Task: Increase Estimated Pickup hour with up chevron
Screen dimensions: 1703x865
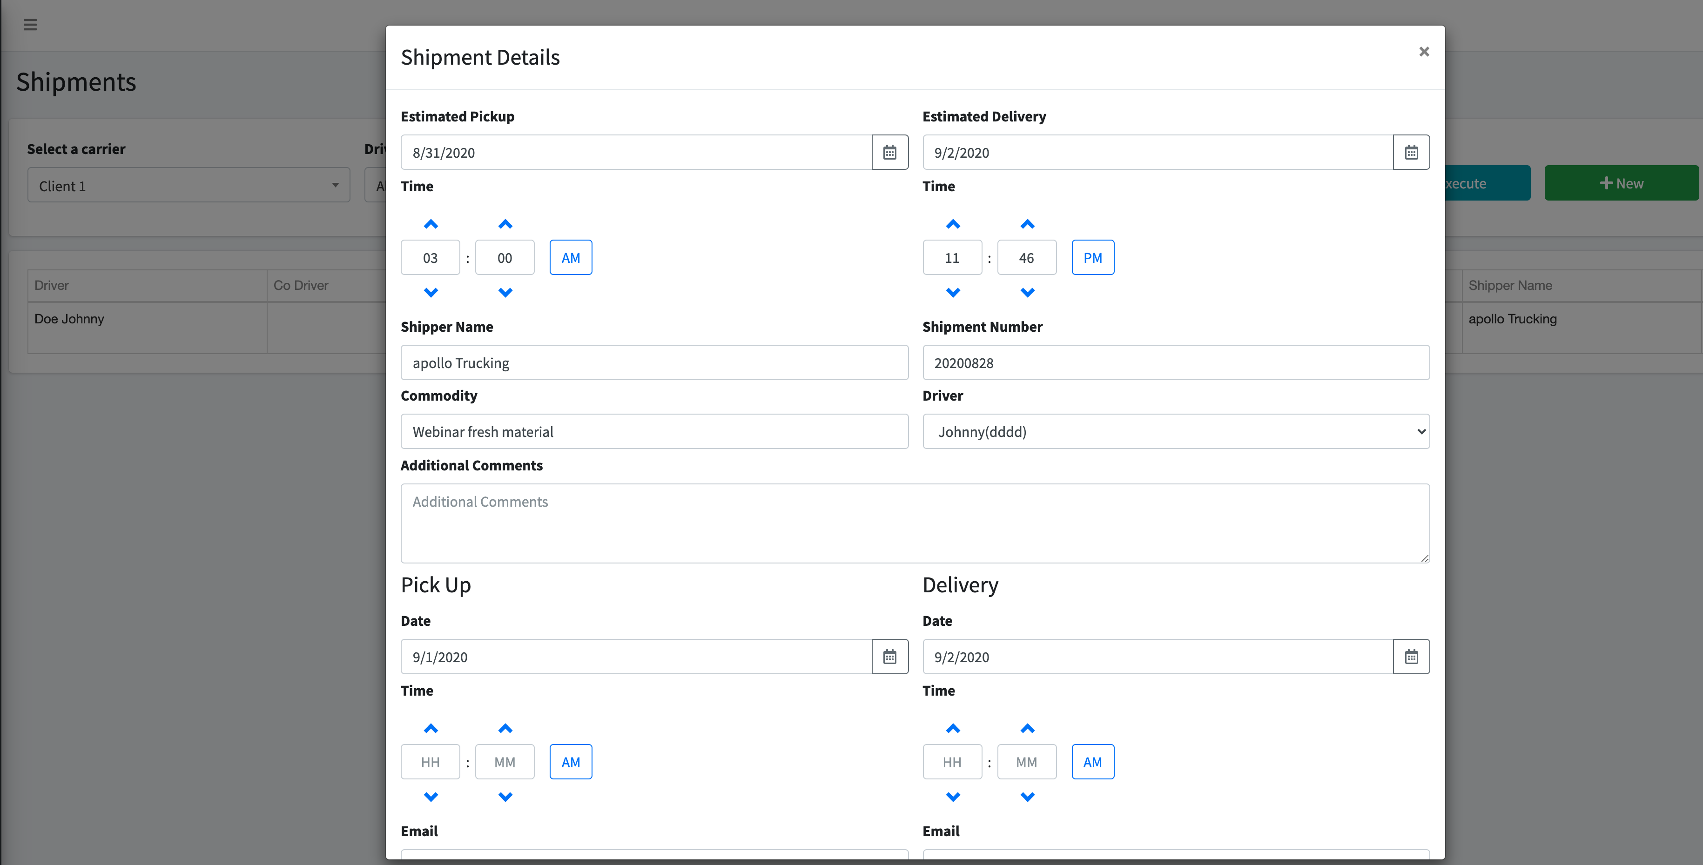Action: tap(431, 224)
